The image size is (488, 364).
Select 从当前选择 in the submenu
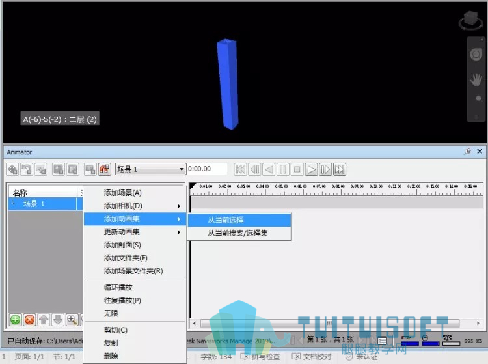pyautogui.click(x=239, y=220)
